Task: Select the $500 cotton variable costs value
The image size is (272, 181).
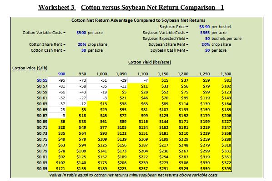Action: coord(81,33)
